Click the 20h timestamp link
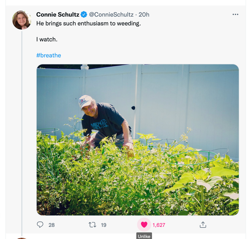This screenshot has height=239, width=251. 144,15
